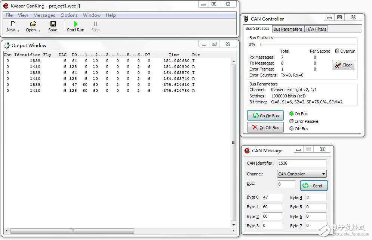This screenshot has height=240, width=372.
Task: Send the CAN message
Action: (314, 186)
